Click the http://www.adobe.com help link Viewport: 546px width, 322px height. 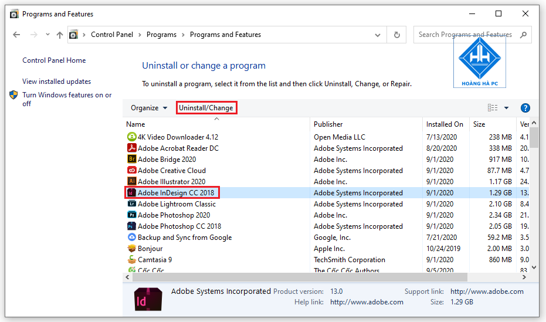coord(367,302)
